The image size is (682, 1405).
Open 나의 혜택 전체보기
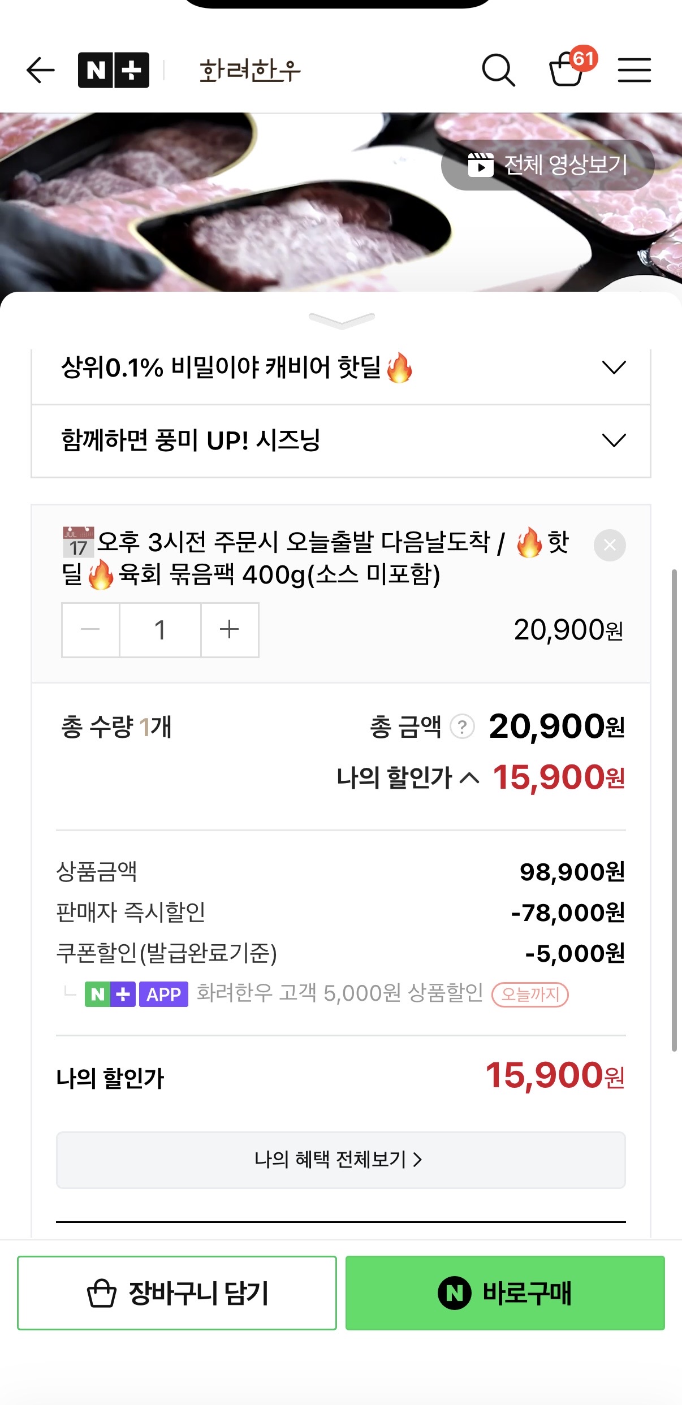(x=340, y=1160)
